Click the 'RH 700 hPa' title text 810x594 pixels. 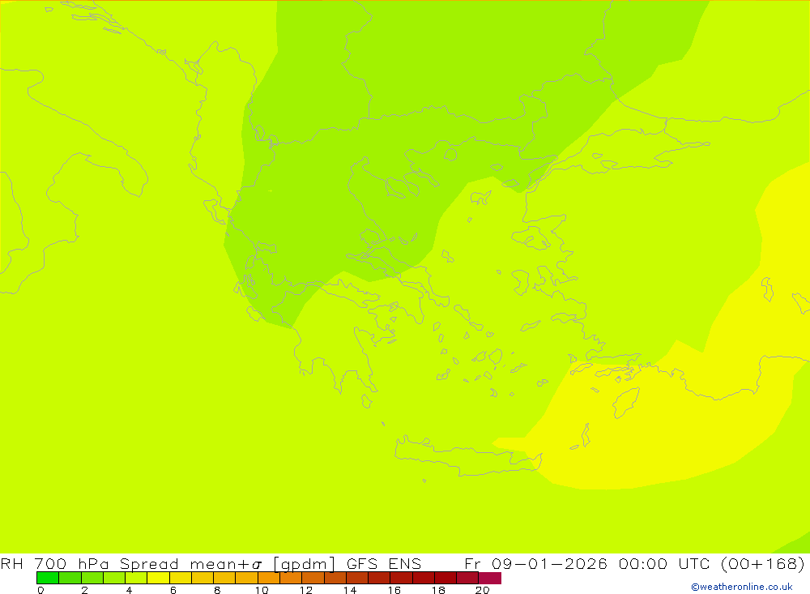[55, 563]
